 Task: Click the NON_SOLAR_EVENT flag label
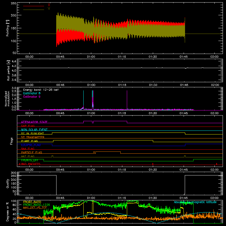(x=34, y=130)
